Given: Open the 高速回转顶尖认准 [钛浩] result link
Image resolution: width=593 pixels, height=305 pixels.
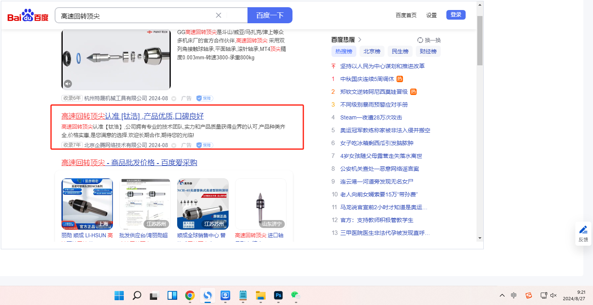Looking at the screenshot, I should (x=133, y=116).
